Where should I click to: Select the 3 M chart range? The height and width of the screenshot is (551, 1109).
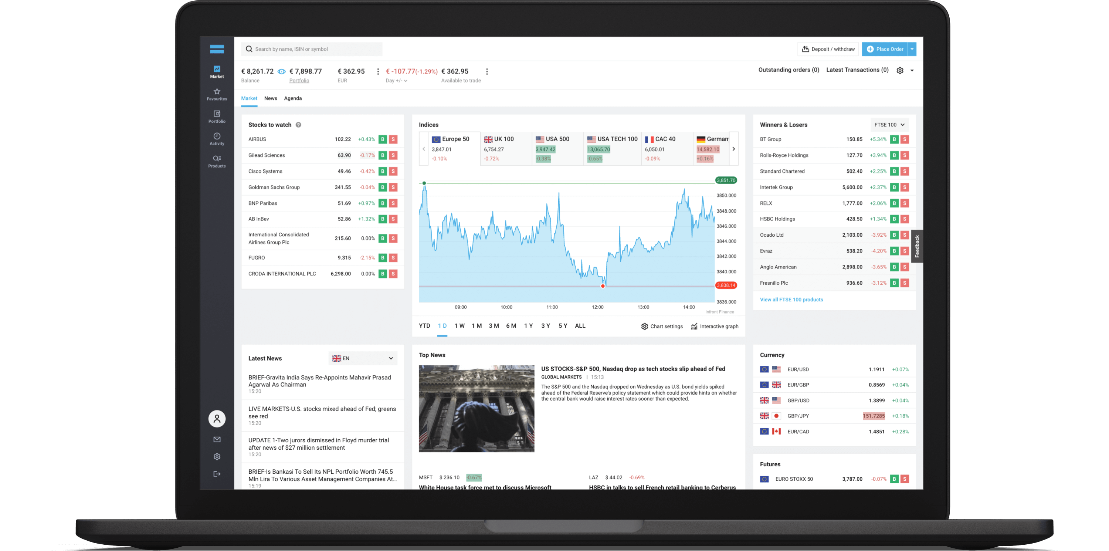pyautogui.click(x=494, y=326)
